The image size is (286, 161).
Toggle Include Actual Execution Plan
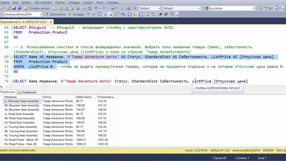[x=117, y=14]
